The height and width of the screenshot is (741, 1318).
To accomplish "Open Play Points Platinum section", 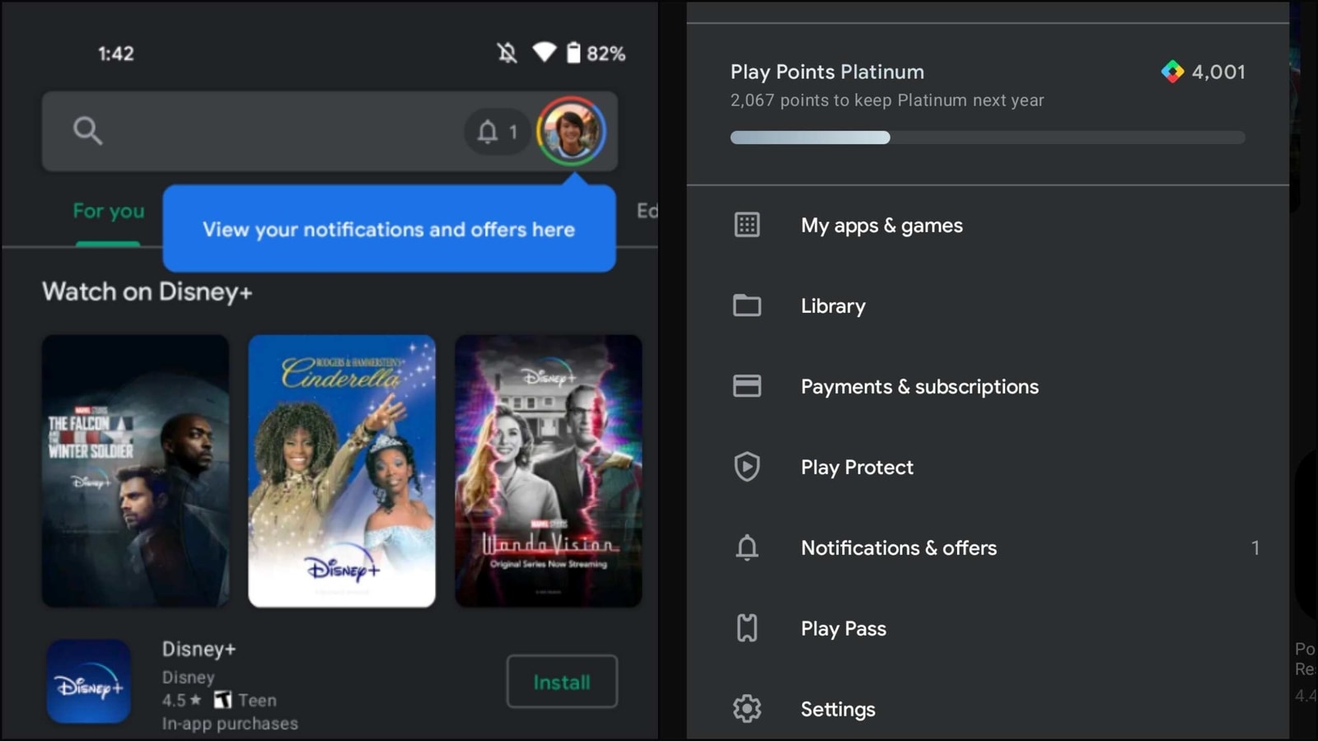I will (988, 104).
